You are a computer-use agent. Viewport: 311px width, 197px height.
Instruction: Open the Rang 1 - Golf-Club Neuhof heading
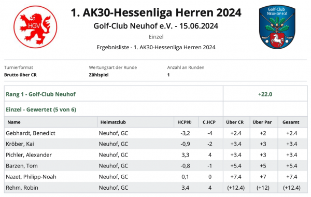point(40,94)
